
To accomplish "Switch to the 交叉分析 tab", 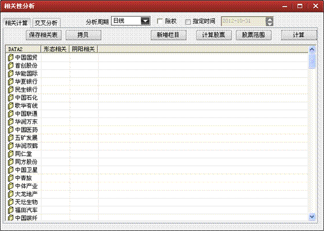I will pyautogui.click(x=47, y=23).
